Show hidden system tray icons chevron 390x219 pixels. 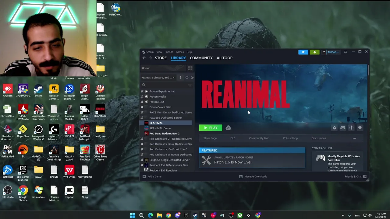tap(343, 215)
